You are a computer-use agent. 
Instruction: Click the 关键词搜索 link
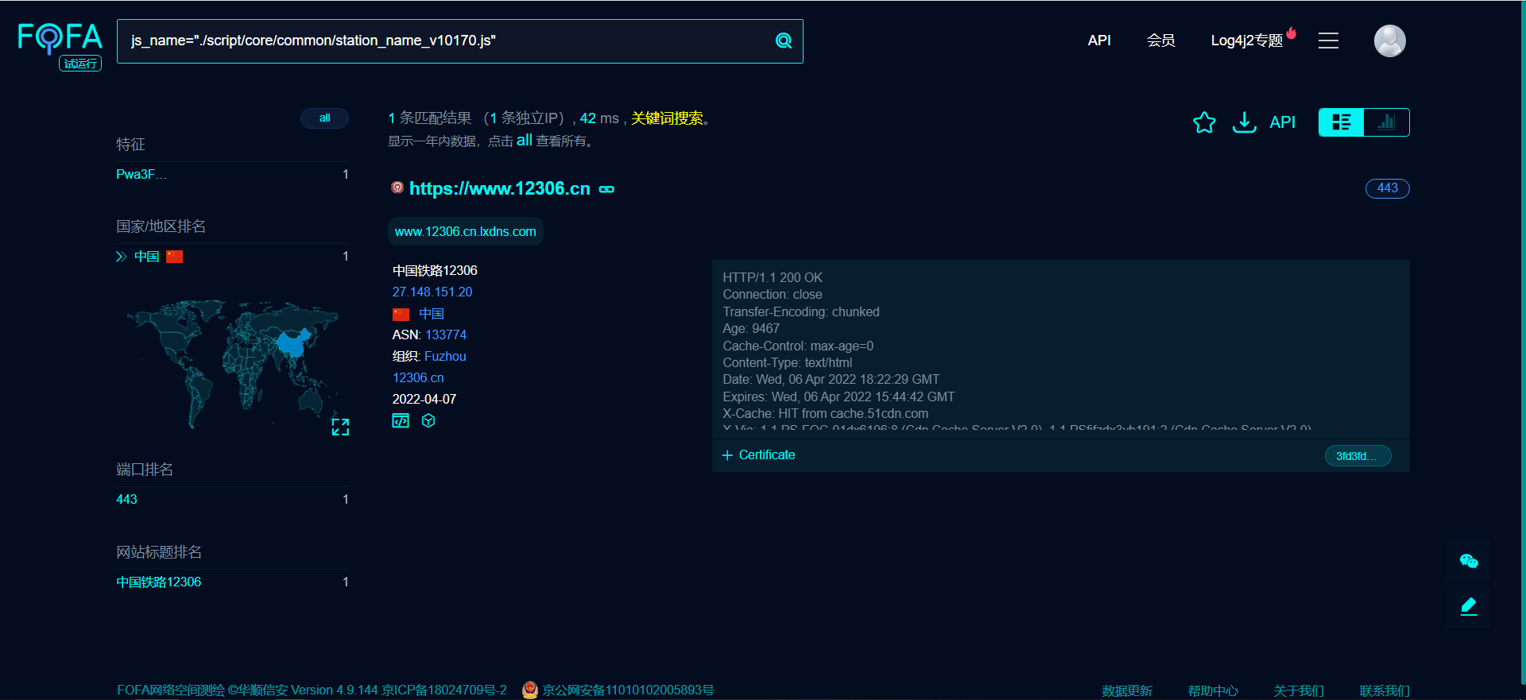coord(667,118)
